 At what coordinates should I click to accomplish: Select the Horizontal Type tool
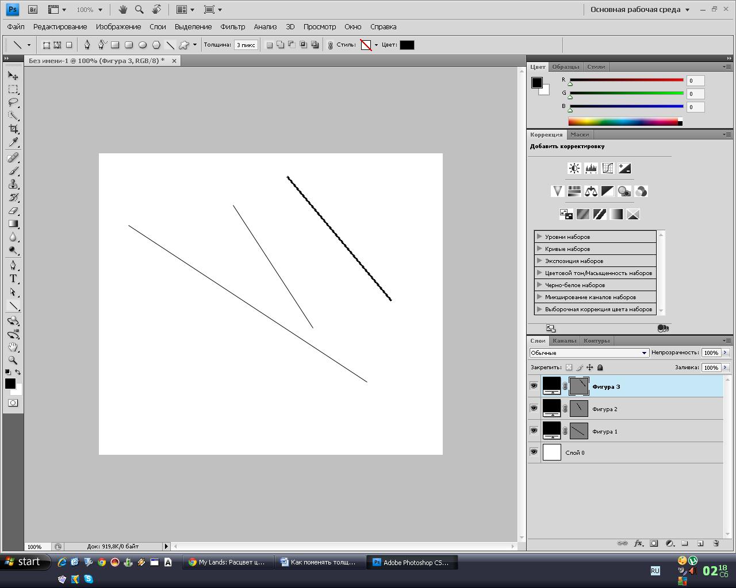tap(13, 278)
